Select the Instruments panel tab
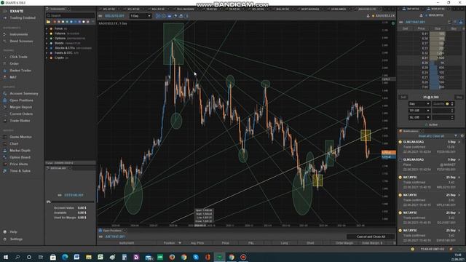 (x=58, y=9)
